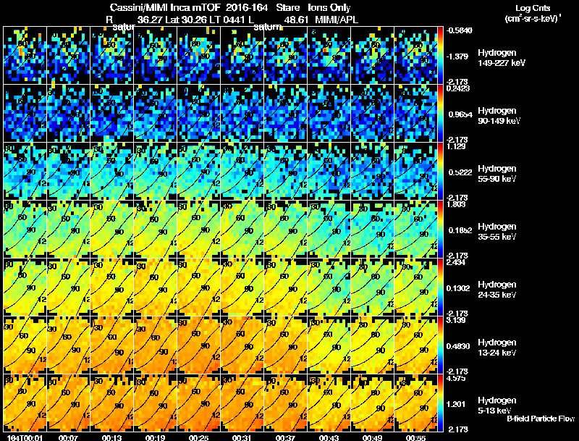Click the 3.139 colorbar value
This screenshot has height=441, width=579.
457,320
